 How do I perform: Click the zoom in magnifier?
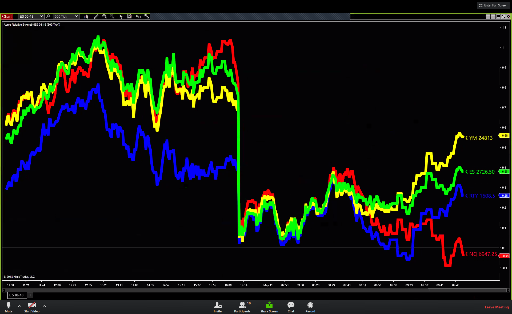pos(105,17)
